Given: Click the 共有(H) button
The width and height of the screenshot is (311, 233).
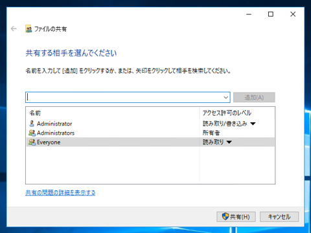Looking at the screenshot, I should point(236,217).
